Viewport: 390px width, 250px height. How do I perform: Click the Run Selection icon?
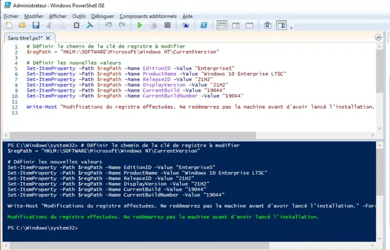154,25
